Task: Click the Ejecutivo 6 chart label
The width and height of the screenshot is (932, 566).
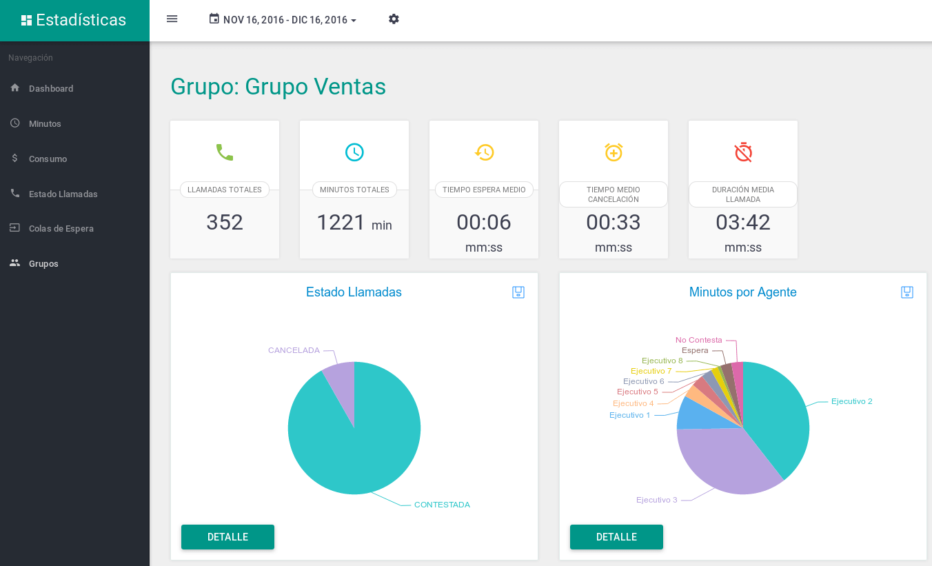Action: [x=643, y=381]
